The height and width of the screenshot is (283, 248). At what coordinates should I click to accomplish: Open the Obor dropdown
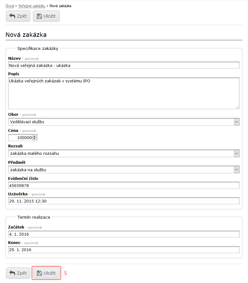[x=124, y=122]
